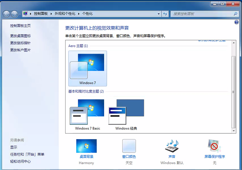Click the theme list scroll down arrow
This screenshot has width=242, height=170.
[x=234, y=131]
